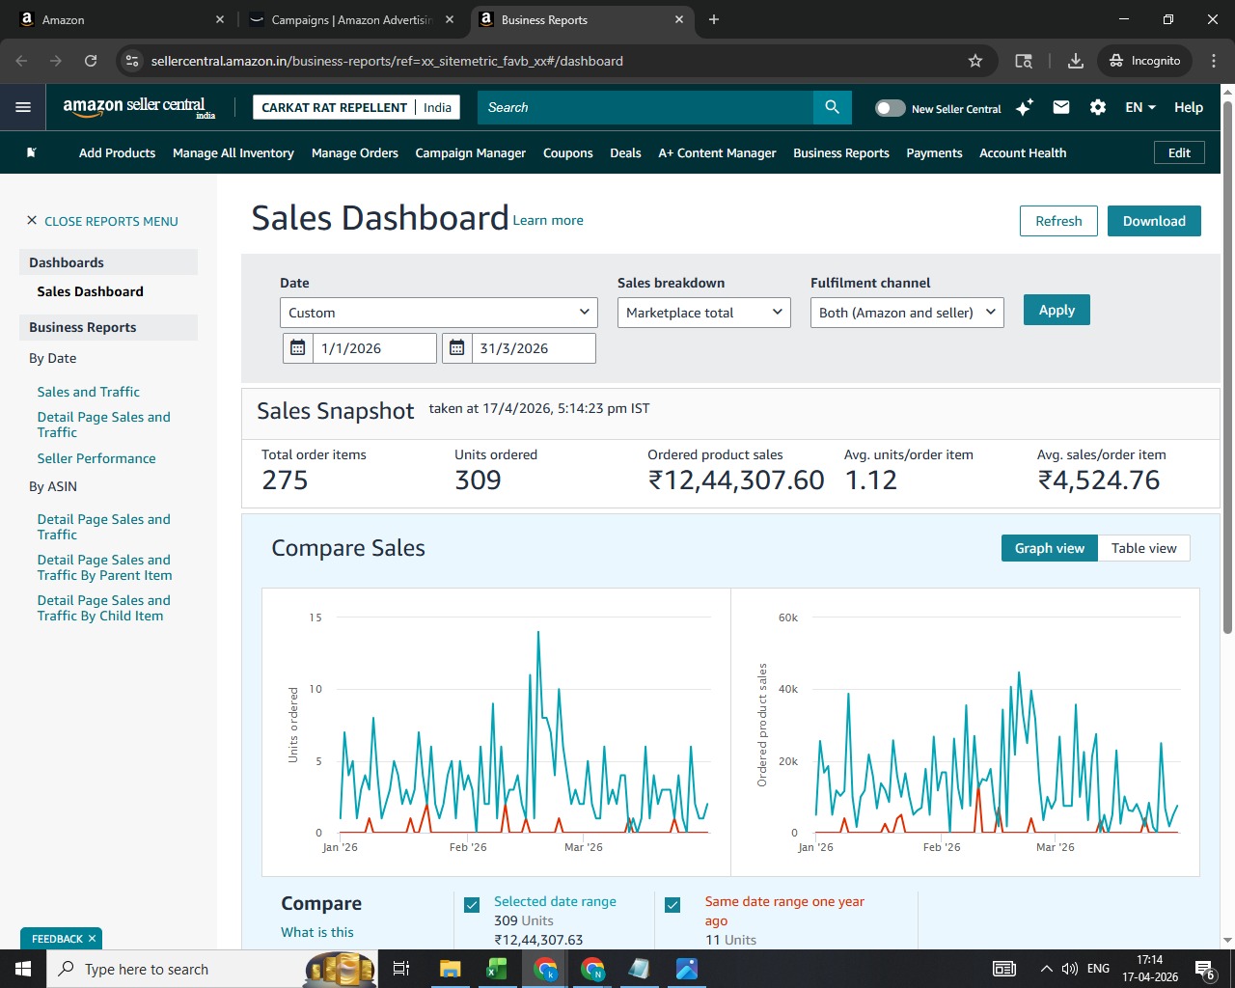
Task: Close the reports menu X icon
Action: coord(32,221)
